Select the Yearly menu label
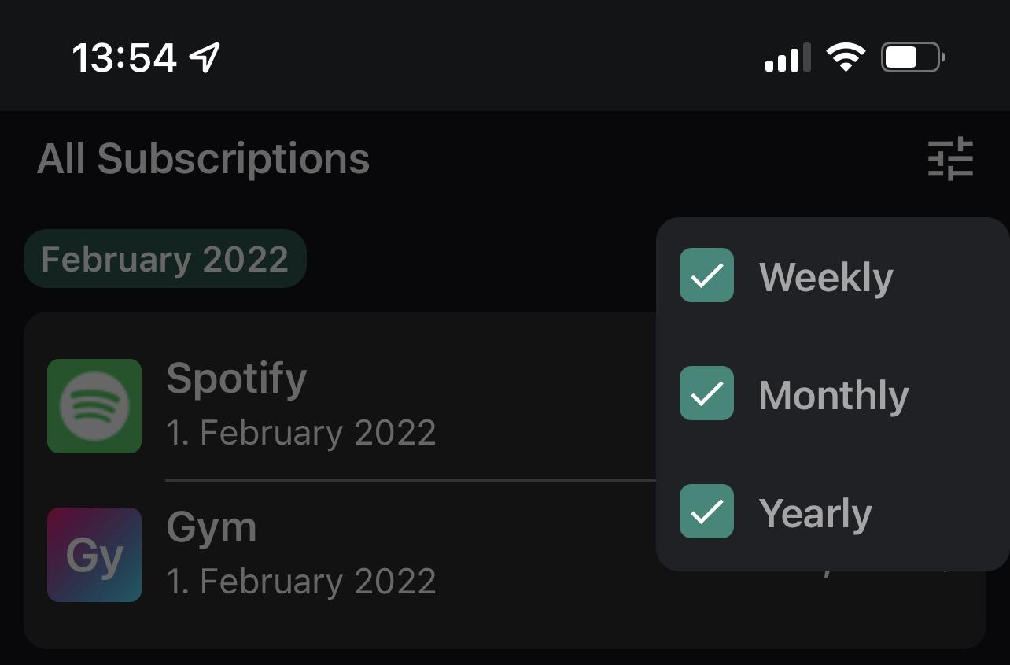The image size is (1010, 665). point(816,514)
